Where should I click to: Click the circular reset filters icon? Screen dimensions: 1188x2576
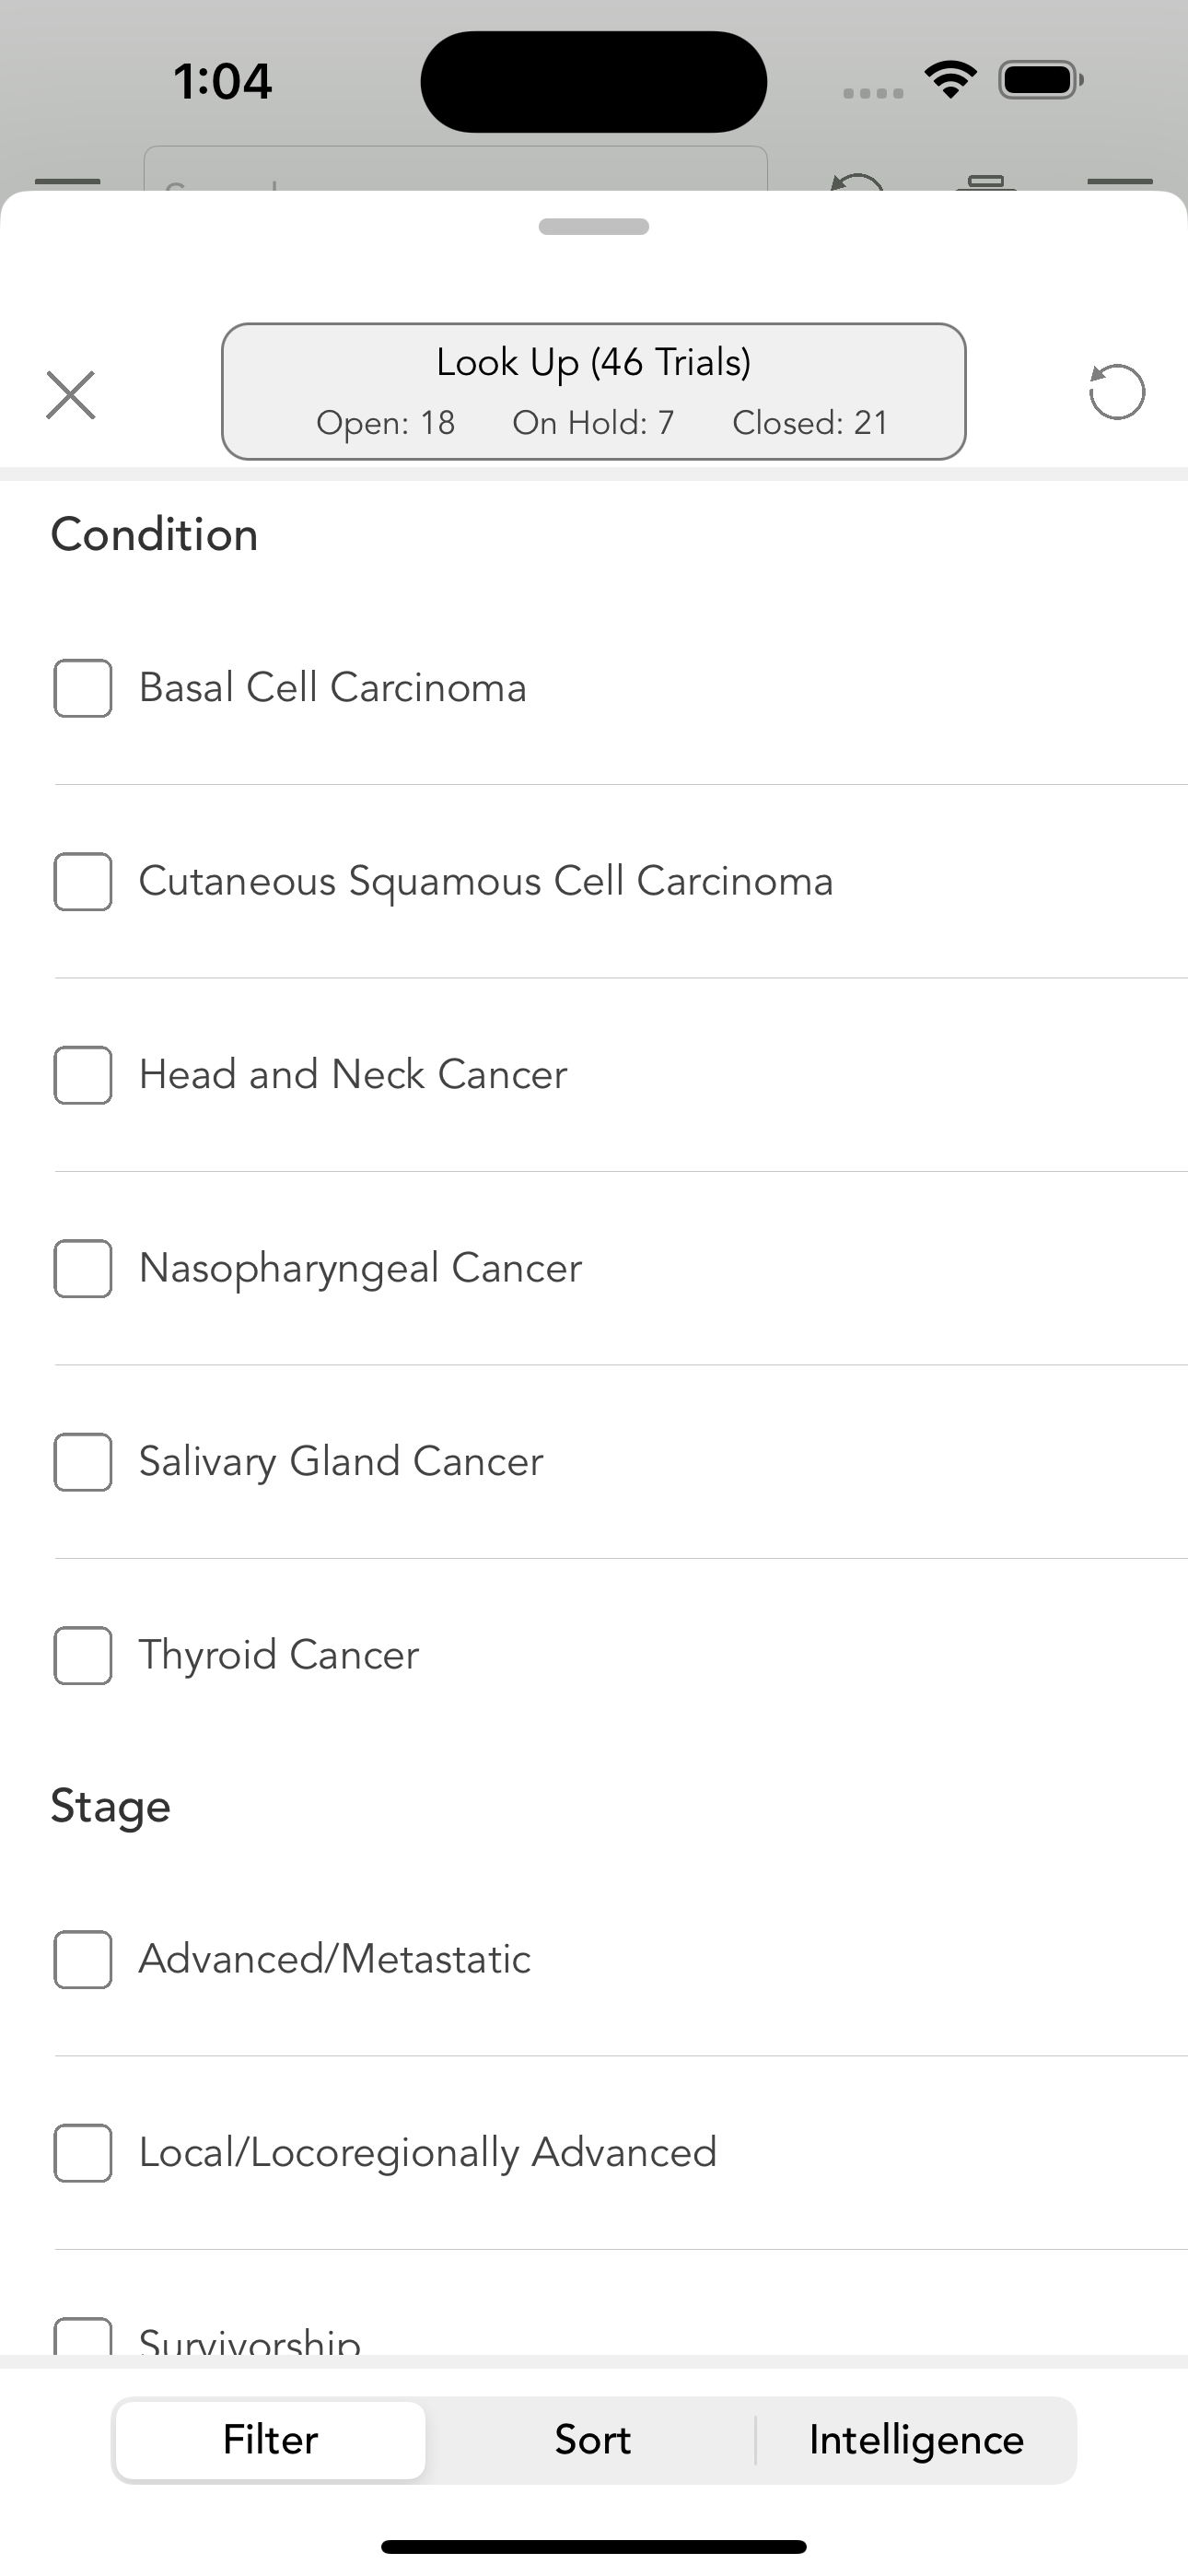click(1116, 392)
